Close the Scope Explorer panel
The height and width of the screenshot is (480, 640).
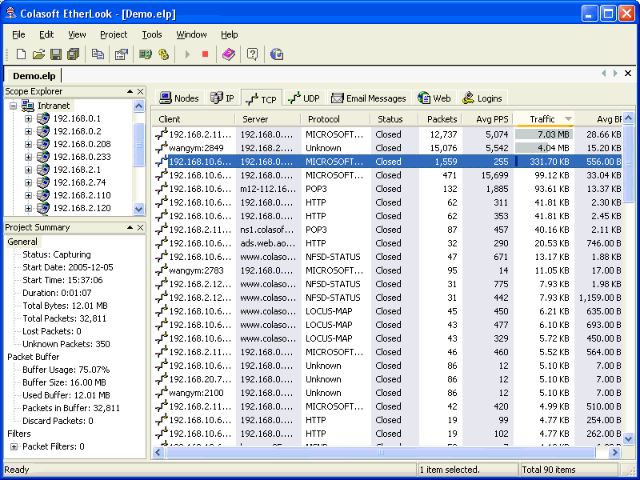coord(141,91)
